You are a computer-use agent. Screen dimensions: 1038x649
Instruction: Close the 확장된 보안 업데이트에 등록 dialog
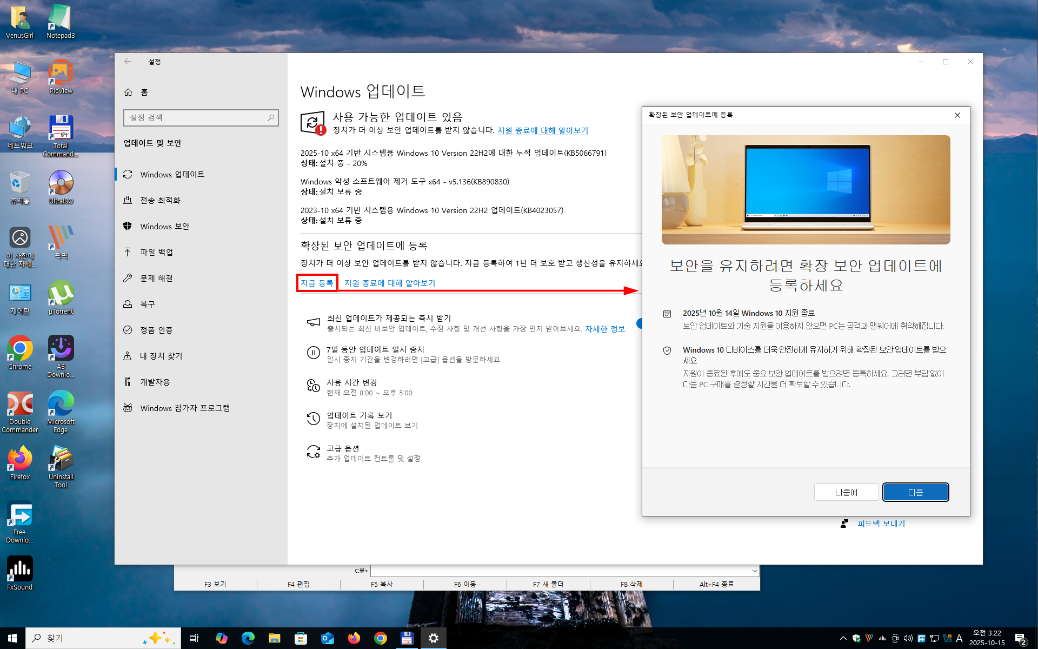957,115
